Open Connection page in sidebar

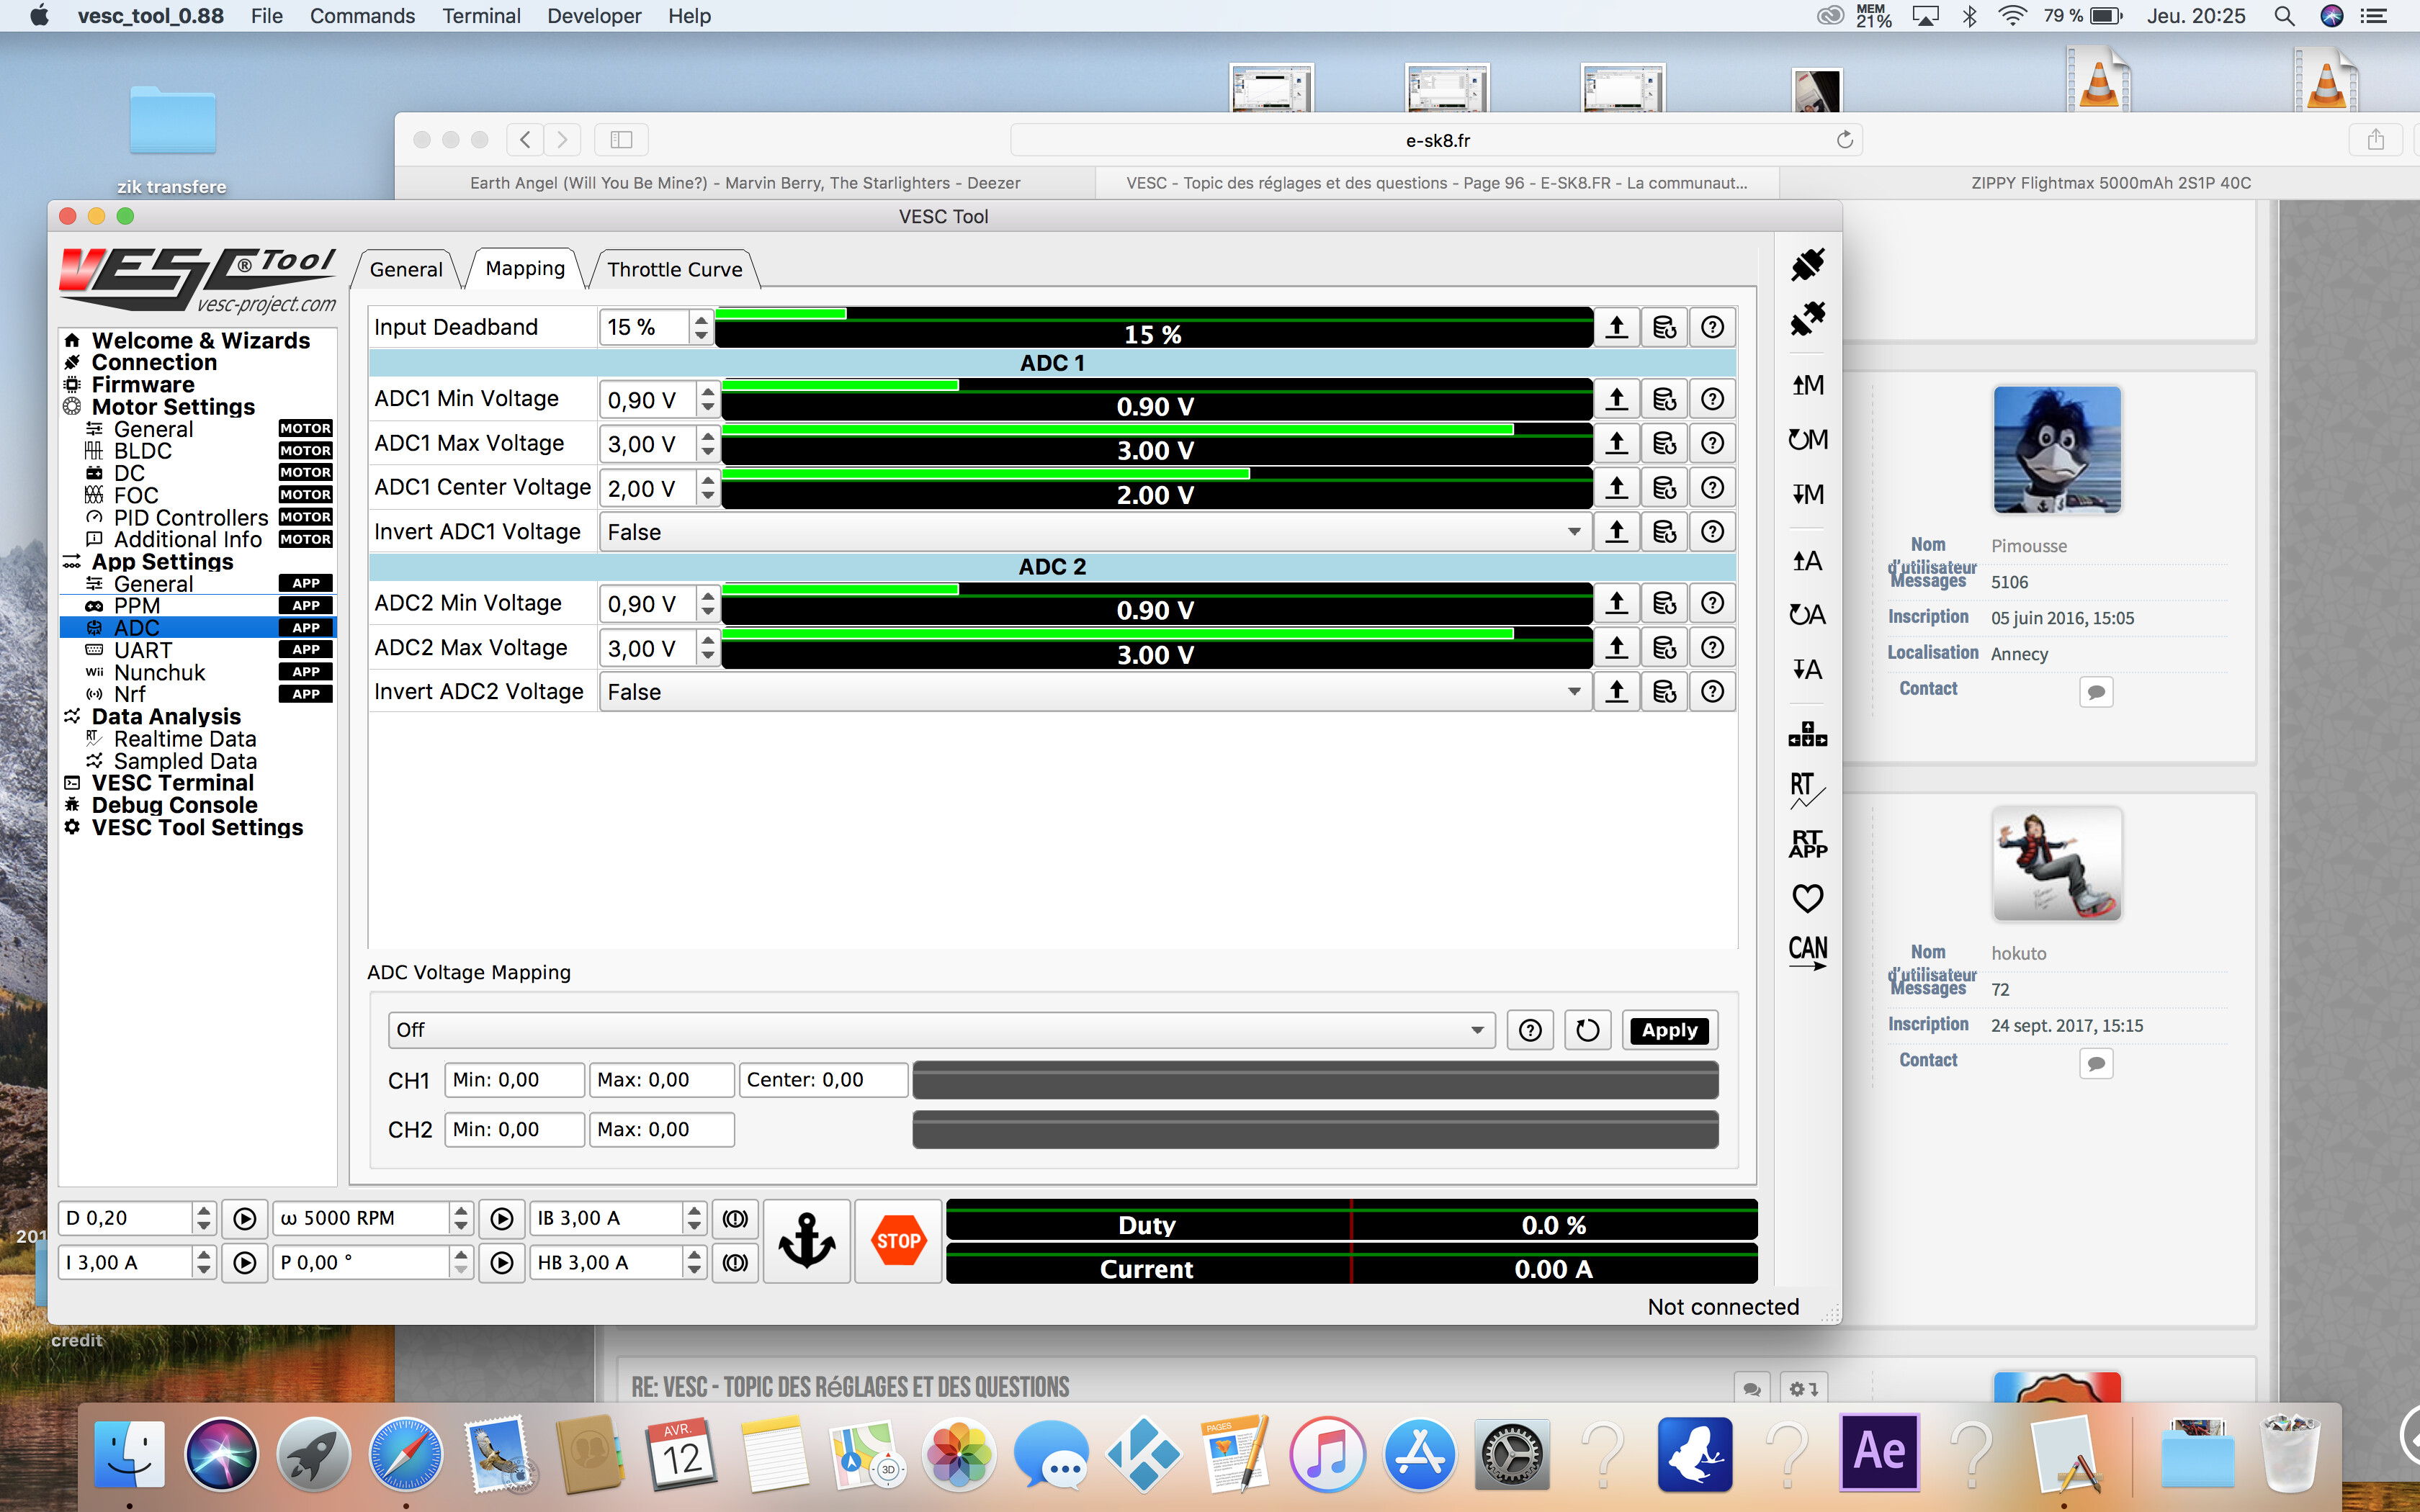pos(154,362)
